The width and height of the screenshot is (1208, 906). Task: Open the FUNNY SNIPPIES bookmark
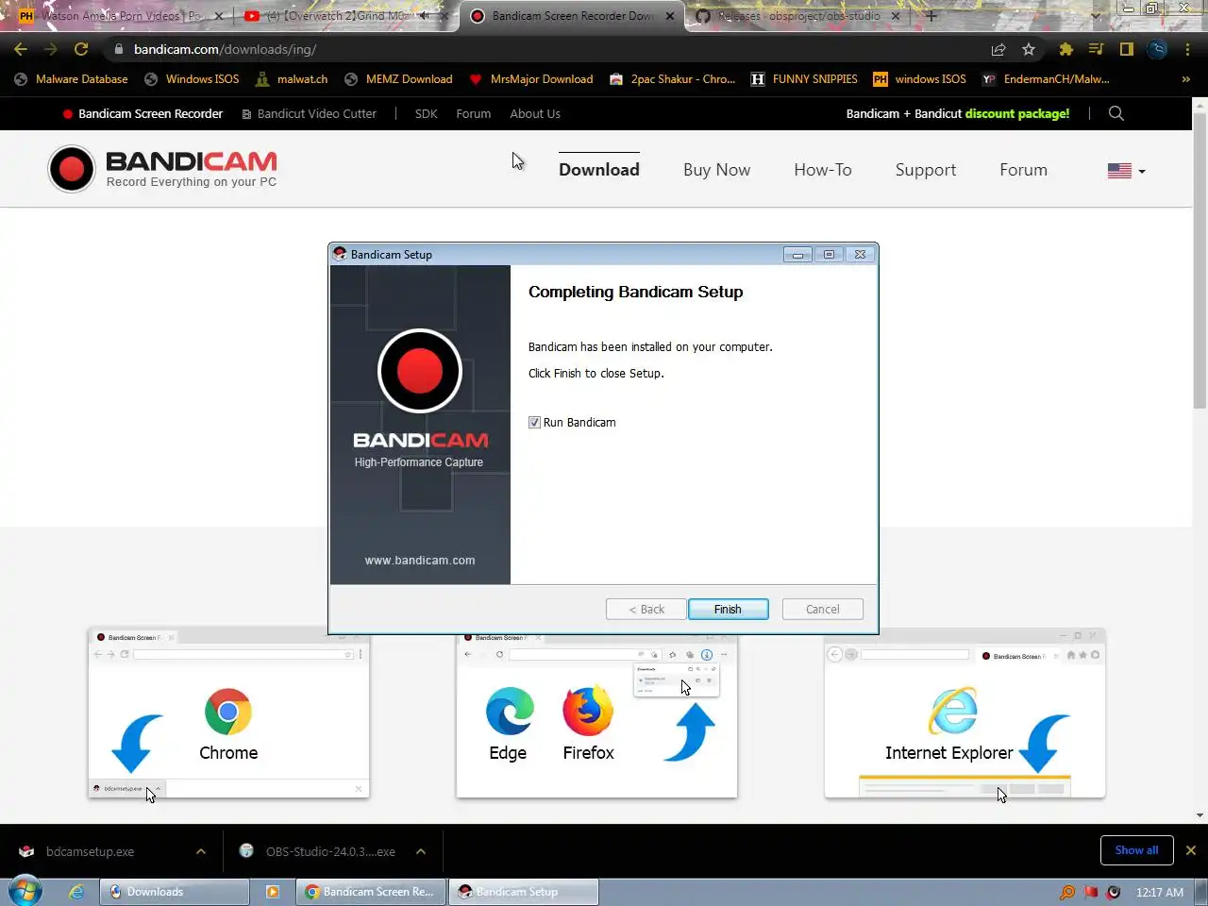804,79
